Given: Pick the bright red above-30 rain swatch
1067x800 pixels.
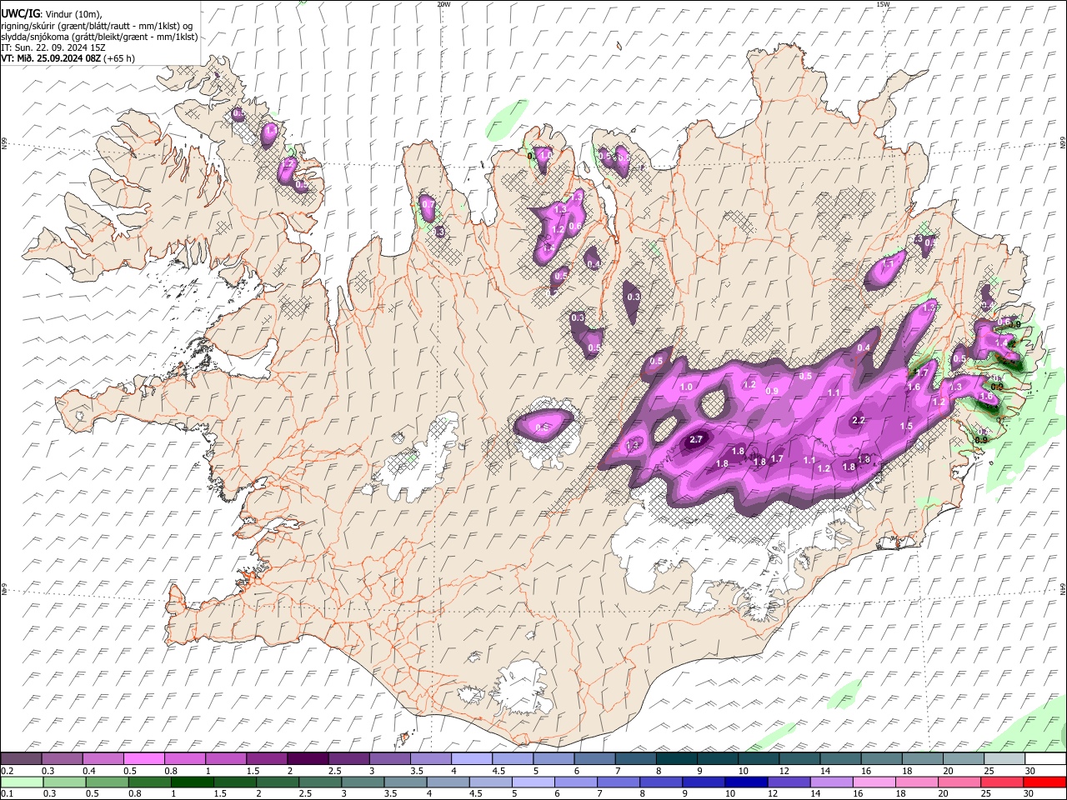Looking at the screenshot, I should (x=1045, y=782).
